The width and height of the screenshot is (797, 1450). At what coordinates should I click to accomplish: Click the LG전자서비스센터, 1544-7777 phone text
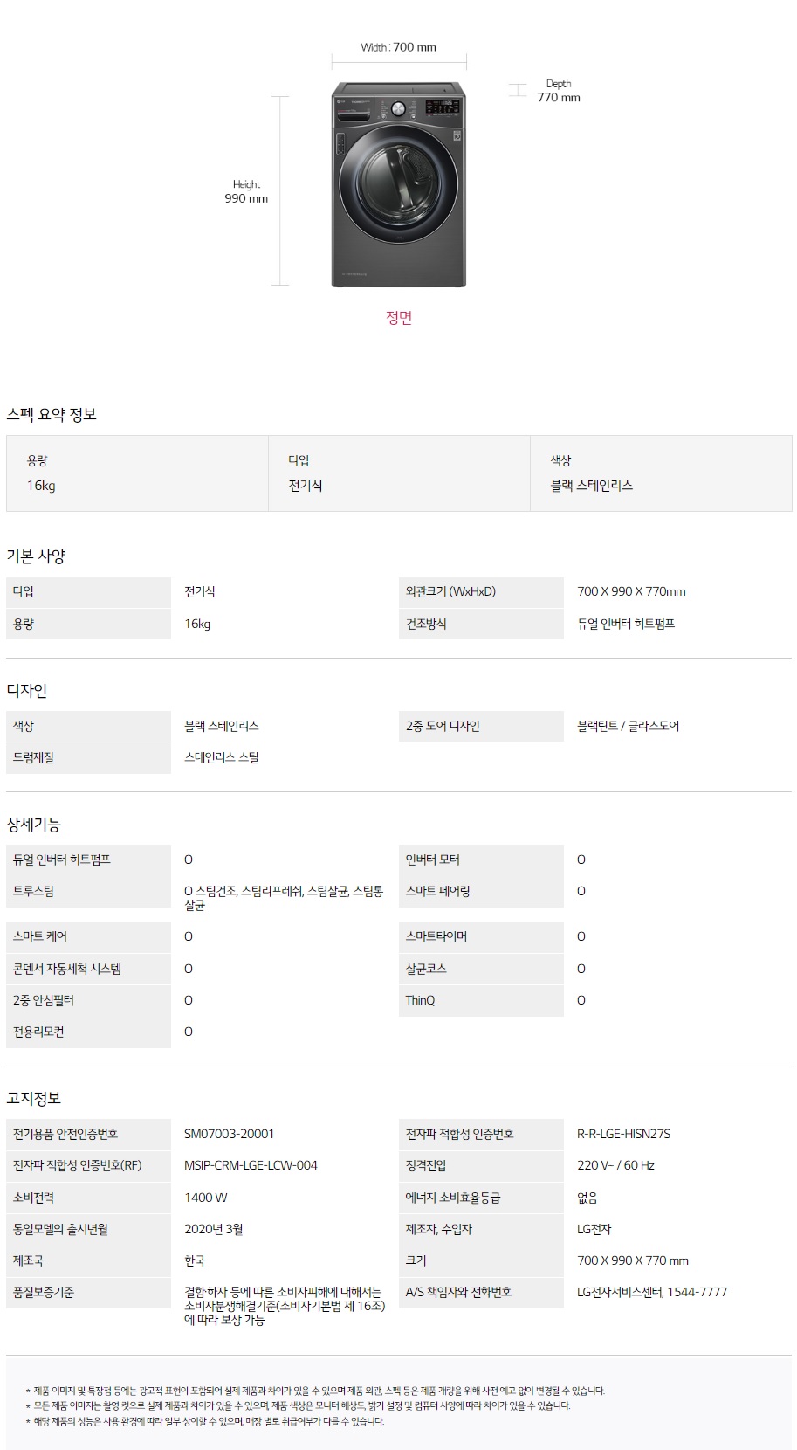point(652,1292)
